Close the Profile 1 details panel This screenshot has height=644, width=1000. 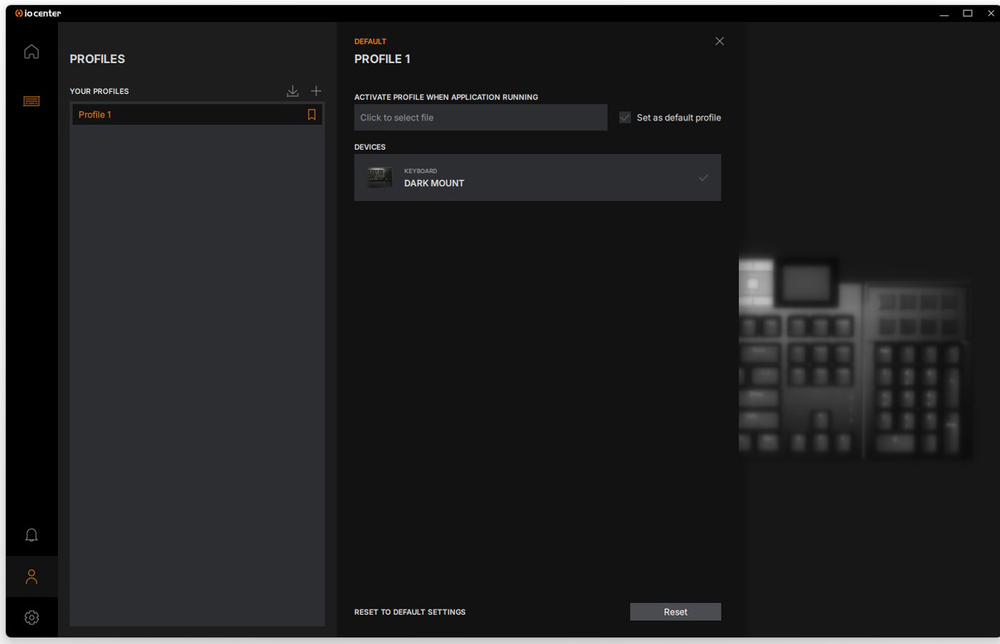click(719, 41)
